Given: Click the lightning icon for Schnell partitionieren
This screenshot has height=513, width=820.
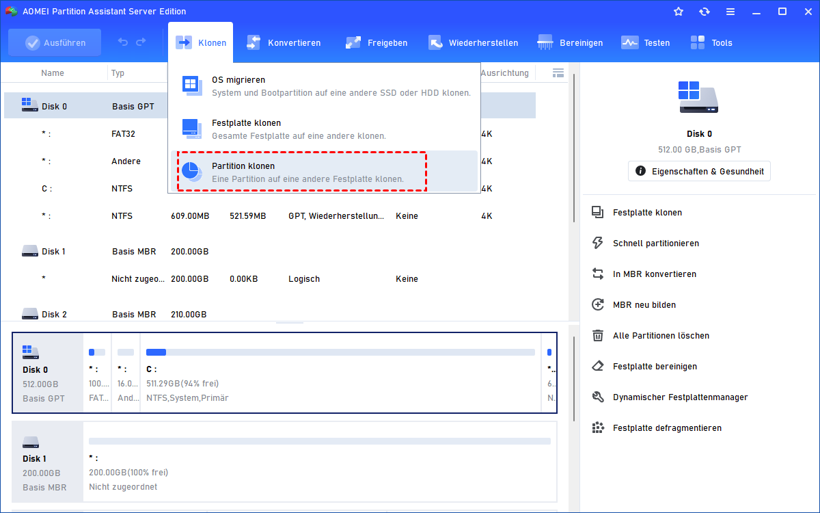Looking at the screenshot, I should pos(598,243).
